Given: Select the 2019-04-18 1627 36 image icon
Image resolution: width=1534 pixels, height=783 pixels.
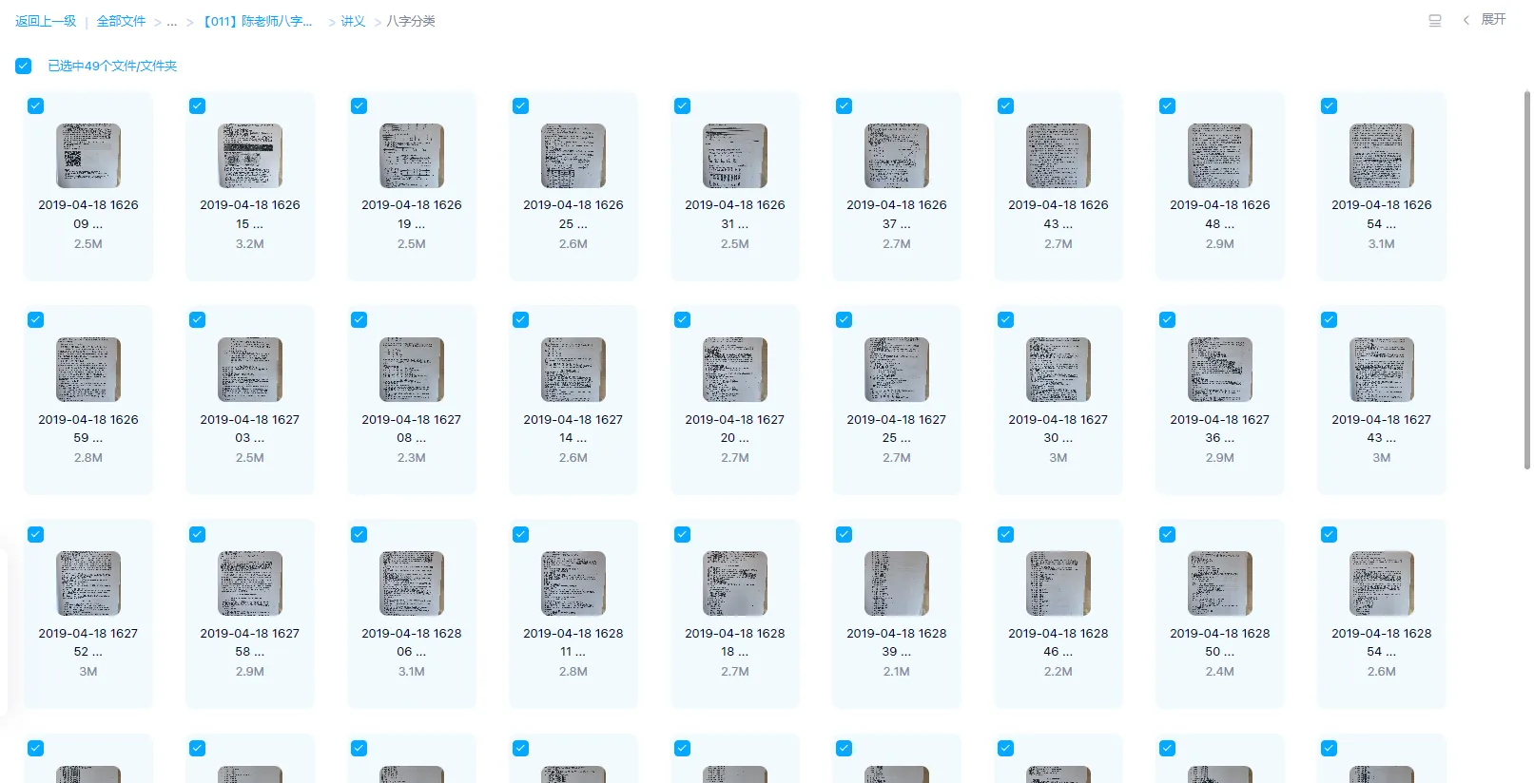Looking at the screenshot, I should [x=1220, y=370].
